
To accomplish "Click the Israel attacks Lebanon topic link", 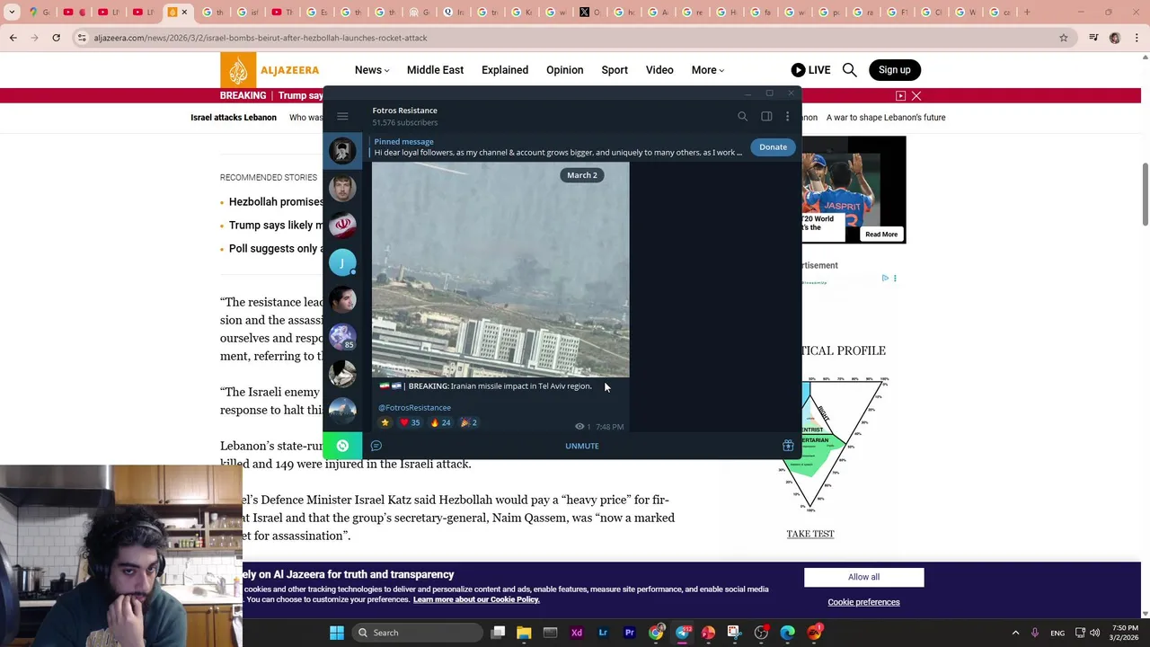I will [x=234, y=117].
